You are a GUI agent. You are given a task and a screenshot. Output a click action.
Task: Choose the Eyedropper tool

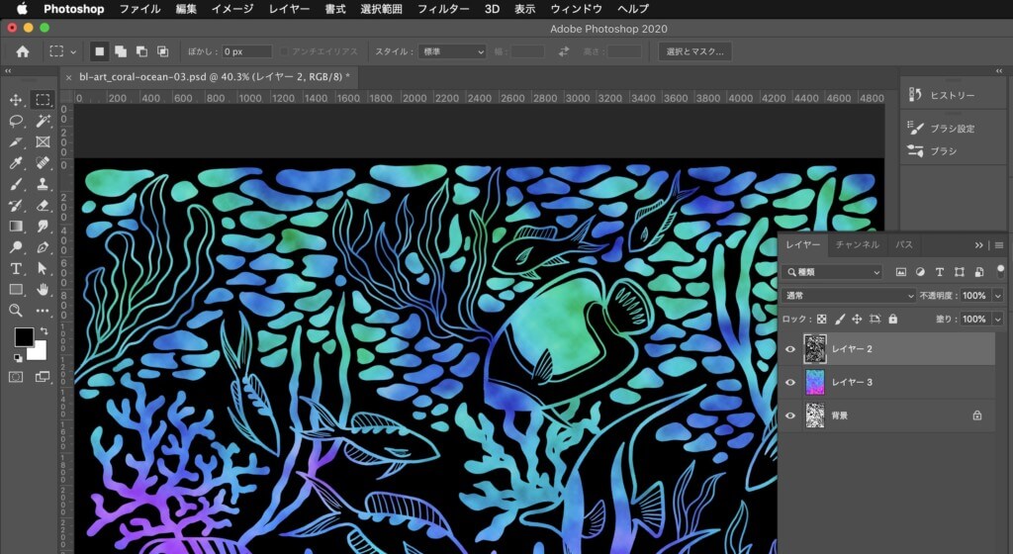(16, 163)
